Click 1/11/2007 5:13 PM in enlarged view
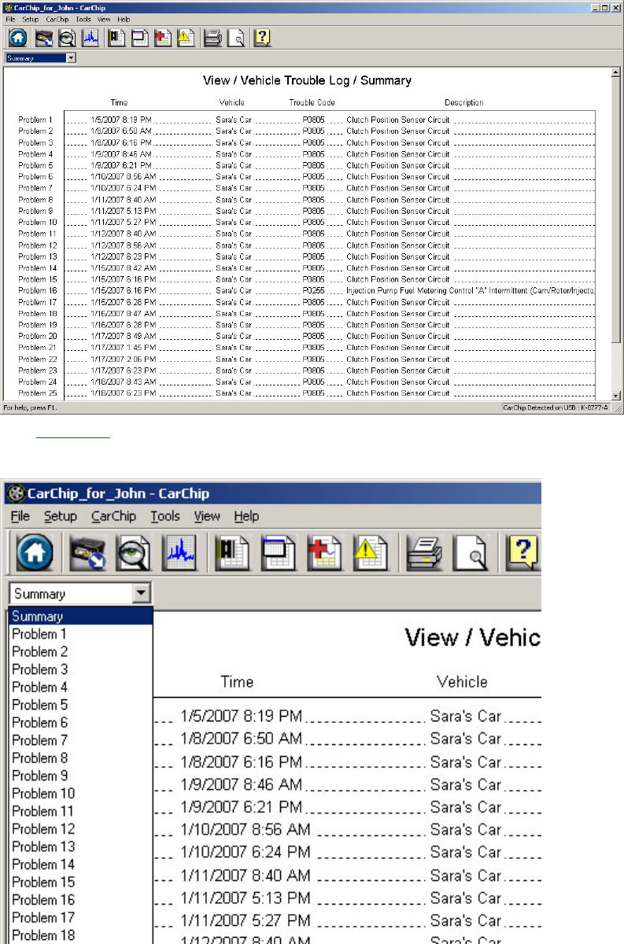 pos(245,898)
